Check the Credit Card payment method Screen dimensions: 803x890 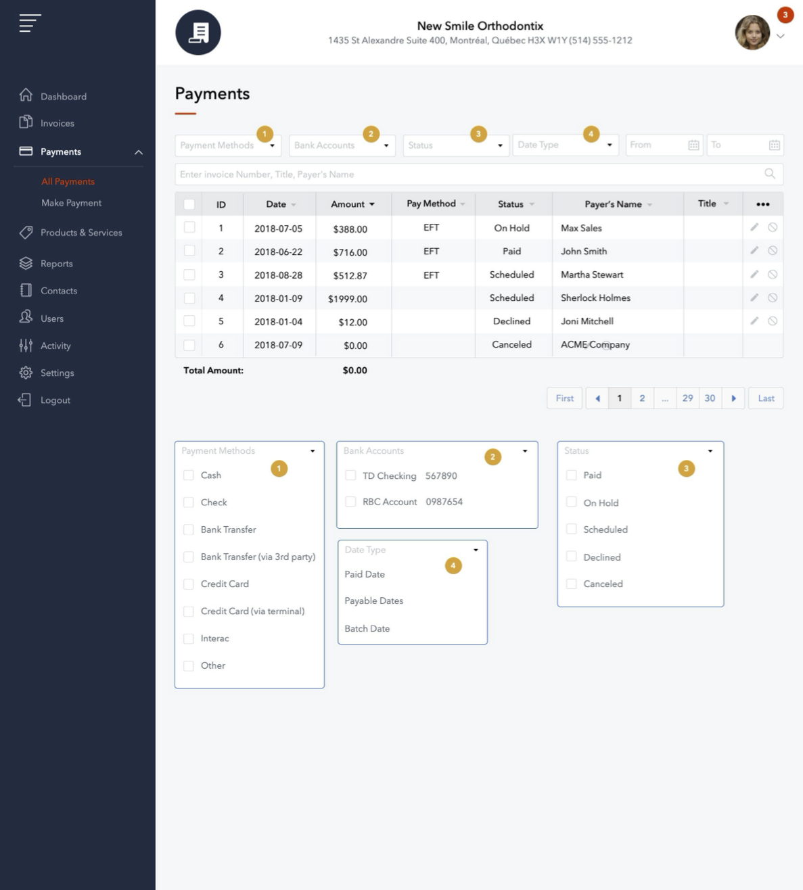(x=189, y=584)
